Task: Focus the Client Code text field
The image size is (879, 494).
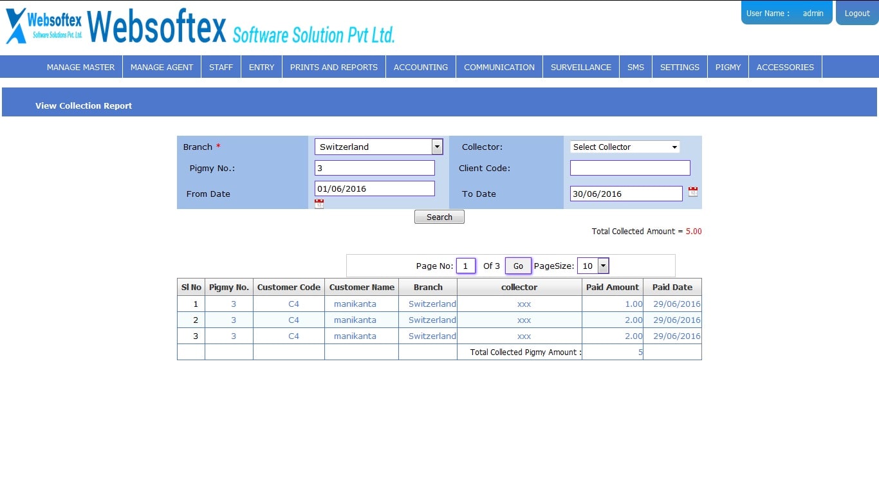Action: pyautogui.click(x=630, y=168)
